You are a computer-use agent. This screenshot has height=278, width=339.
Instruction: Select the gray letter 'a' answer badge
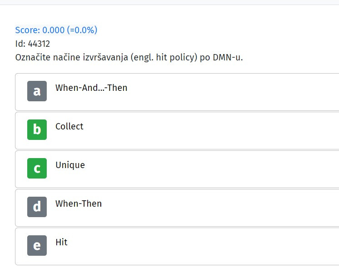[37, 91]
